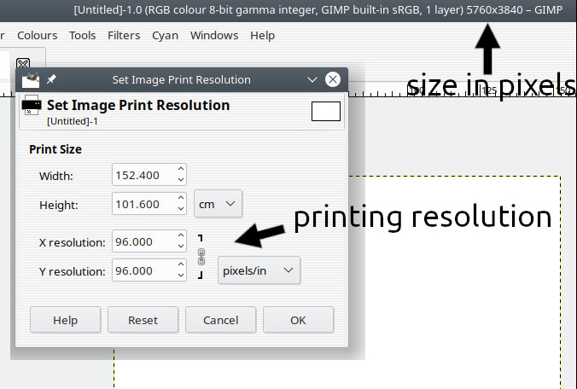
Task: Decrease Y resolution with down stepper arrow
Action: (x=181, y=275)
